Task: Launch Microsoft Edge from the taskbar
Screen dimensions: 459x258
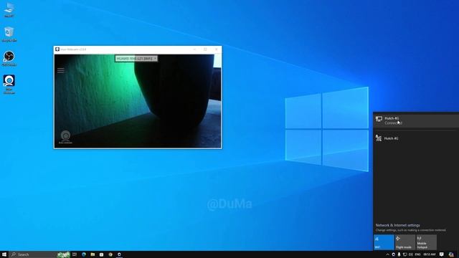Action: (84, 254)
